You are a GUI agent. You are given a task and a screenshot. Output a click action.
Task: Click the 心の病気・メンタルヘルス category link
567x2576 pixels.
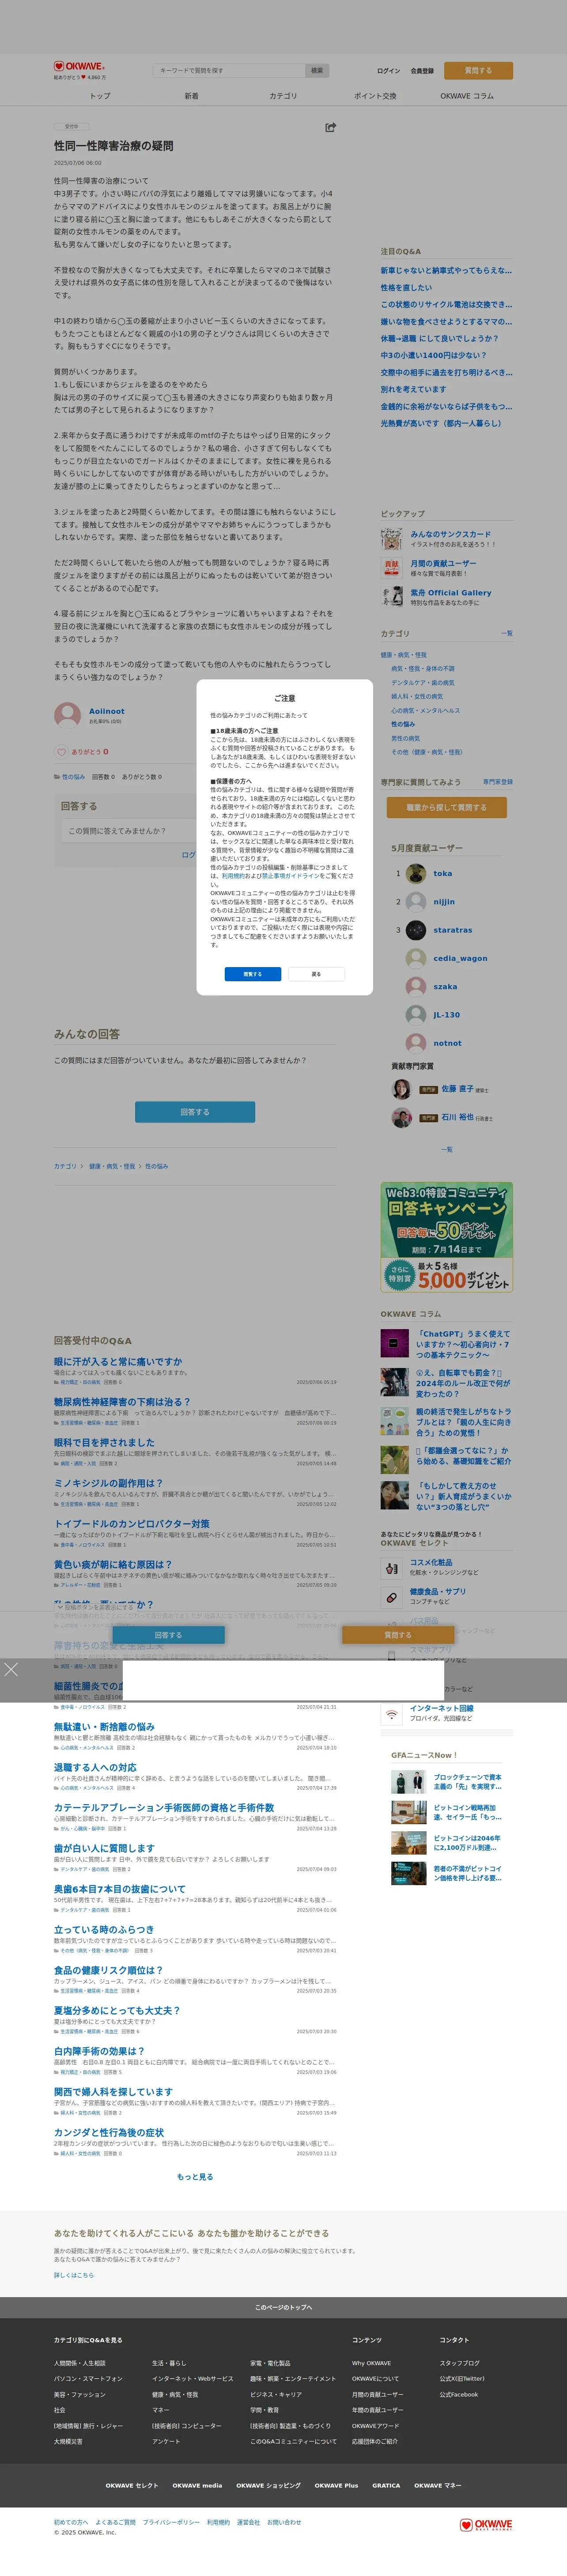[425, 710]
